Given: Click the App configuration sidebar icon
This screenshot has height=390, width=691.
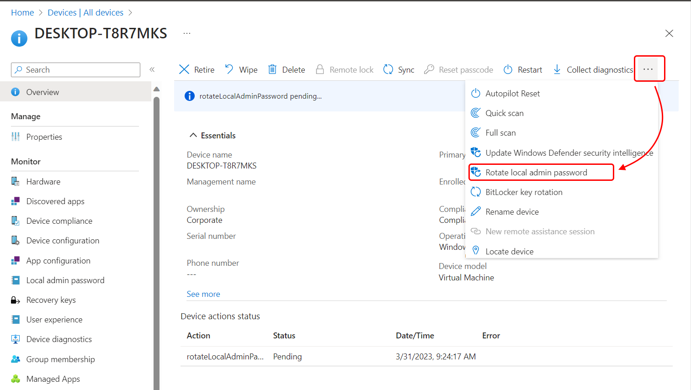Looking at the screenshot, I should (x=16, y=260).
